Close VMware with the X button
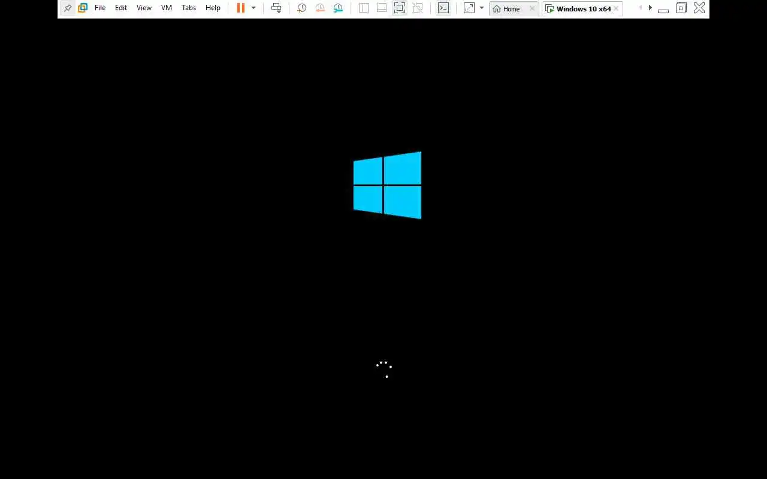767x479 pixels. click(x=699, y=8)
